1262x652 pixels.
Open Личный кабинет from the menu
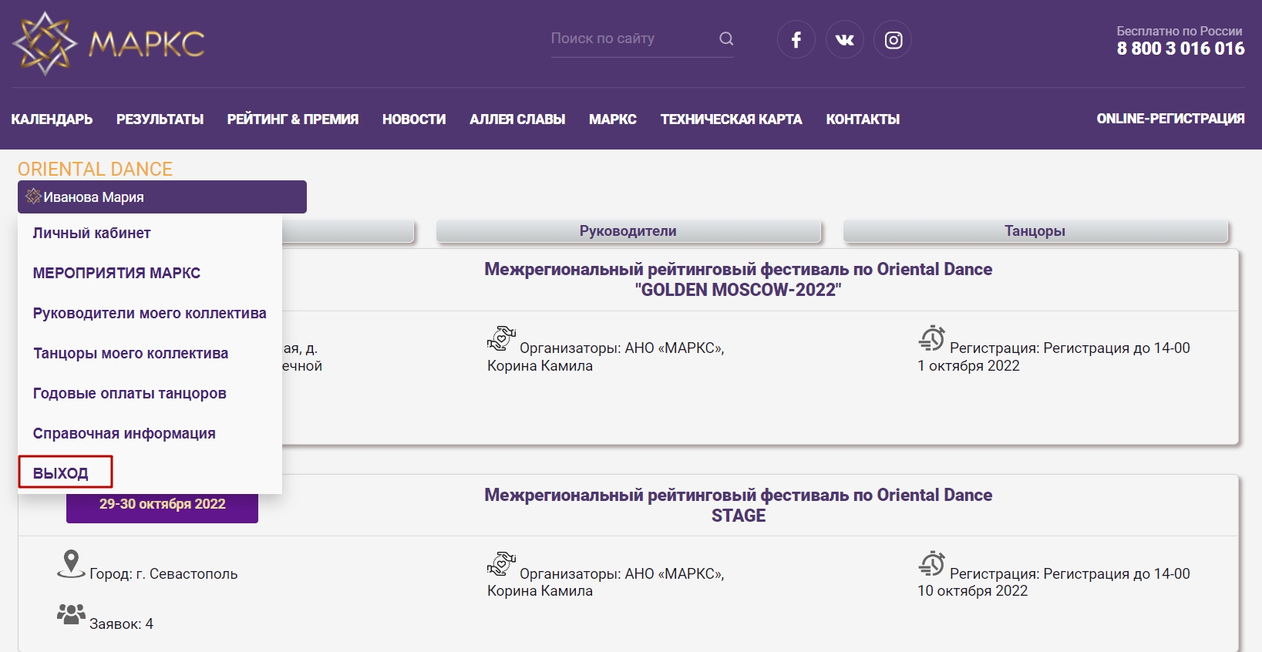92,233
